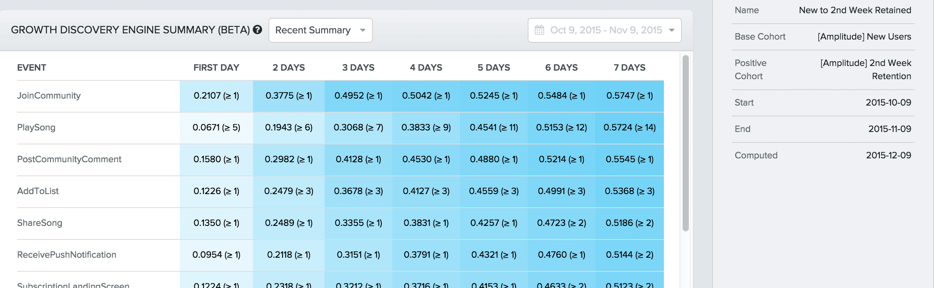Open the Recent Summary dropdown

(320, 30)
